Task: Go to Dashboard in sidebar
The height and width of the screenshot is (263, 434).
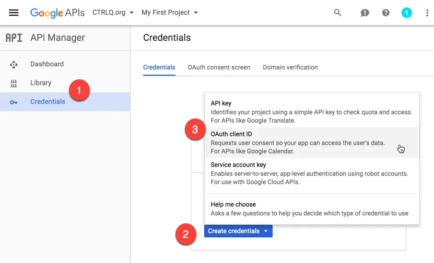Action: click(65, 64)
